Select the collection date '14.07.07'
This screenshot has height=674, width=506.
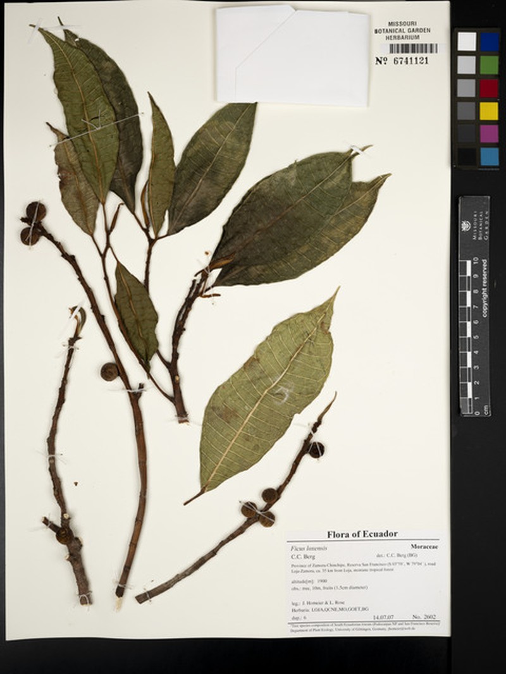[x=383, y=617]
